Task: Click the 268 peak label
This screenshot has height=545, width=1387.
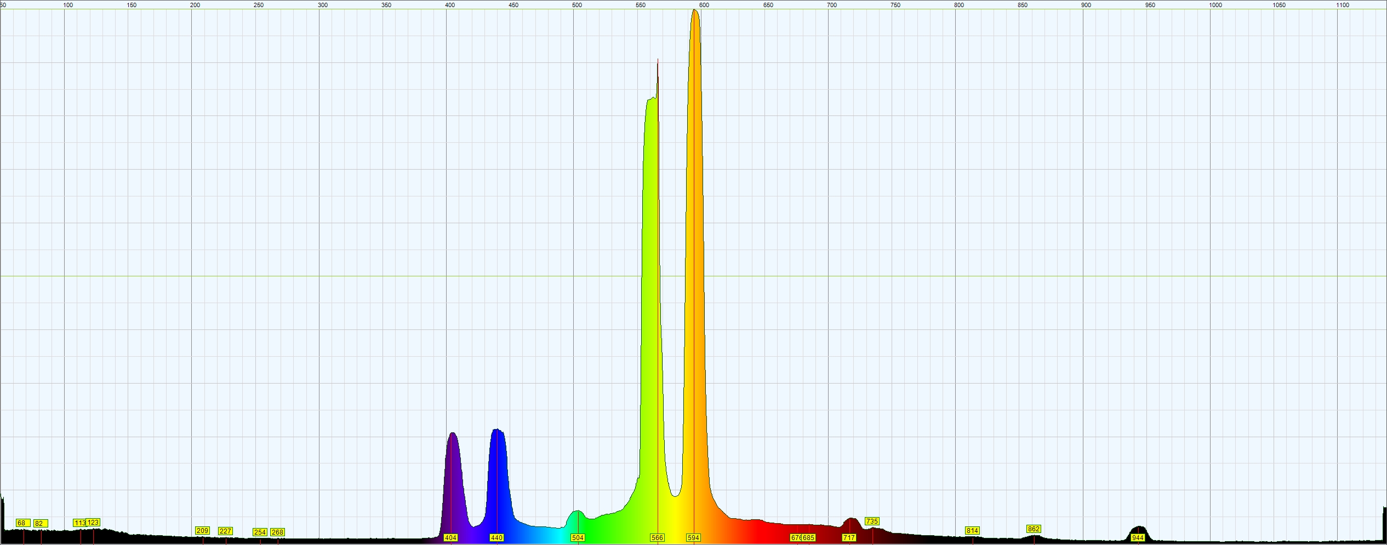Action: pos(277,532)
